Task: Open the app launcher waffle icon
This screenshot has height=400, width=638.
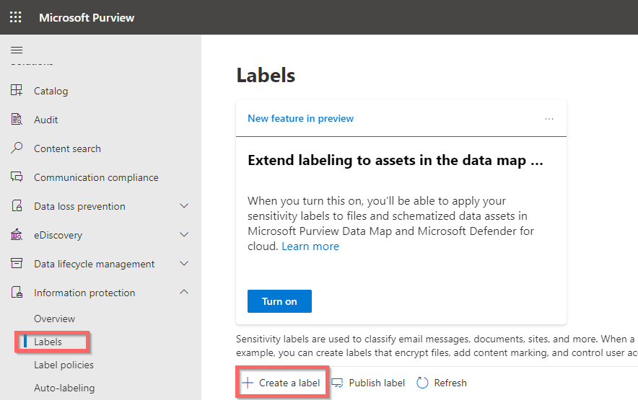Action: [x=15, y=17]
